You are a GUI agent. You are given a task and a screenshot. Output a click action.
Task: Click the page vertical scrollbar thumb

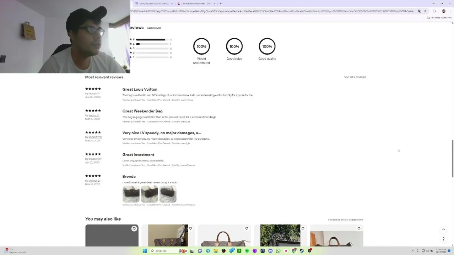453,159
